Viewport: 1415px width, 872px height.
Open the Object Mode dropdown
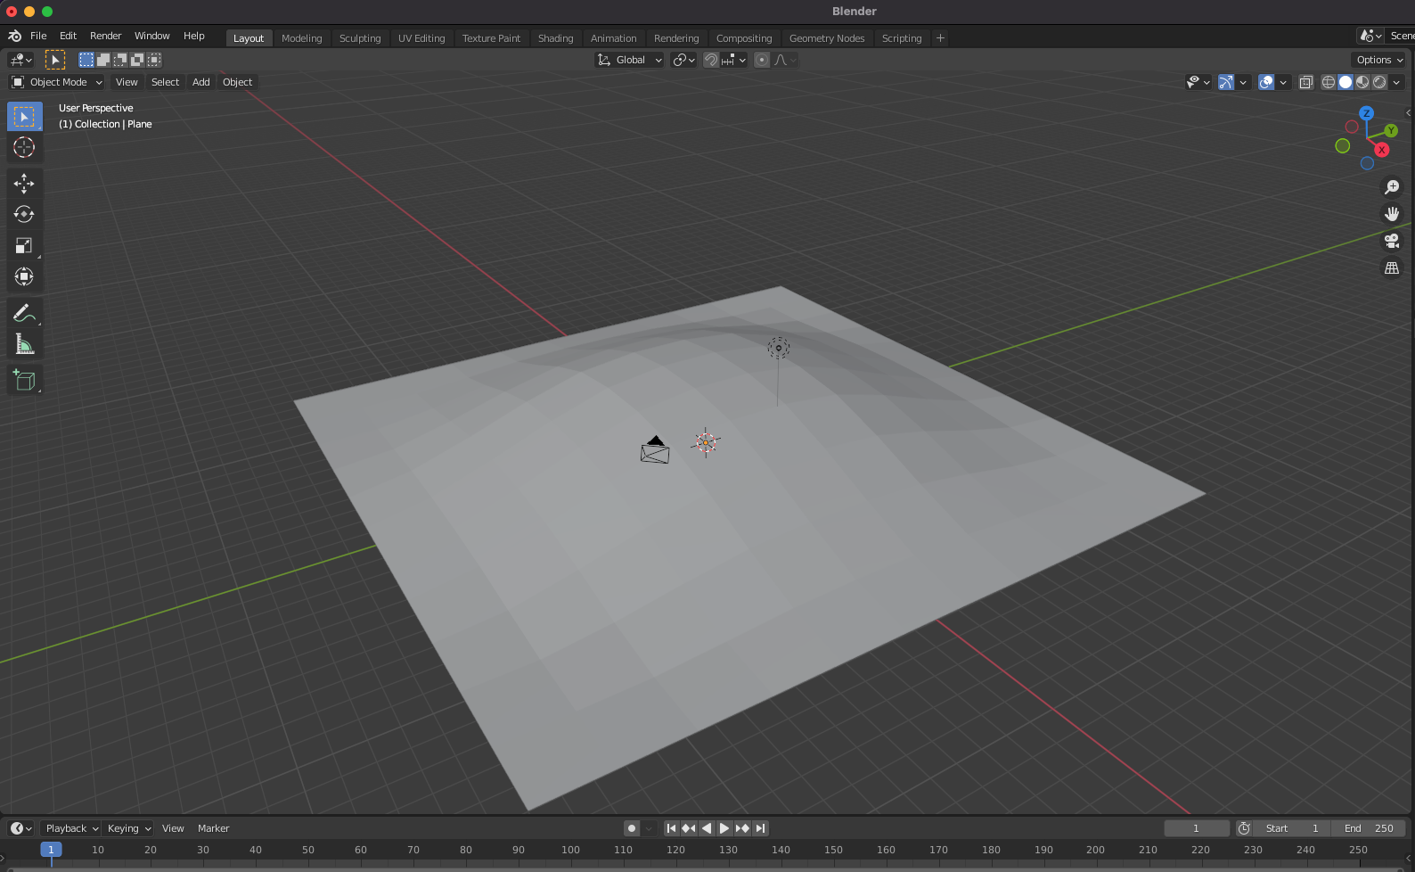[57, 82]
